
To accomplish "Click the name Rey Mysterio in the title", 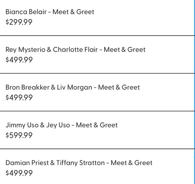I will [x=25, y=50].
